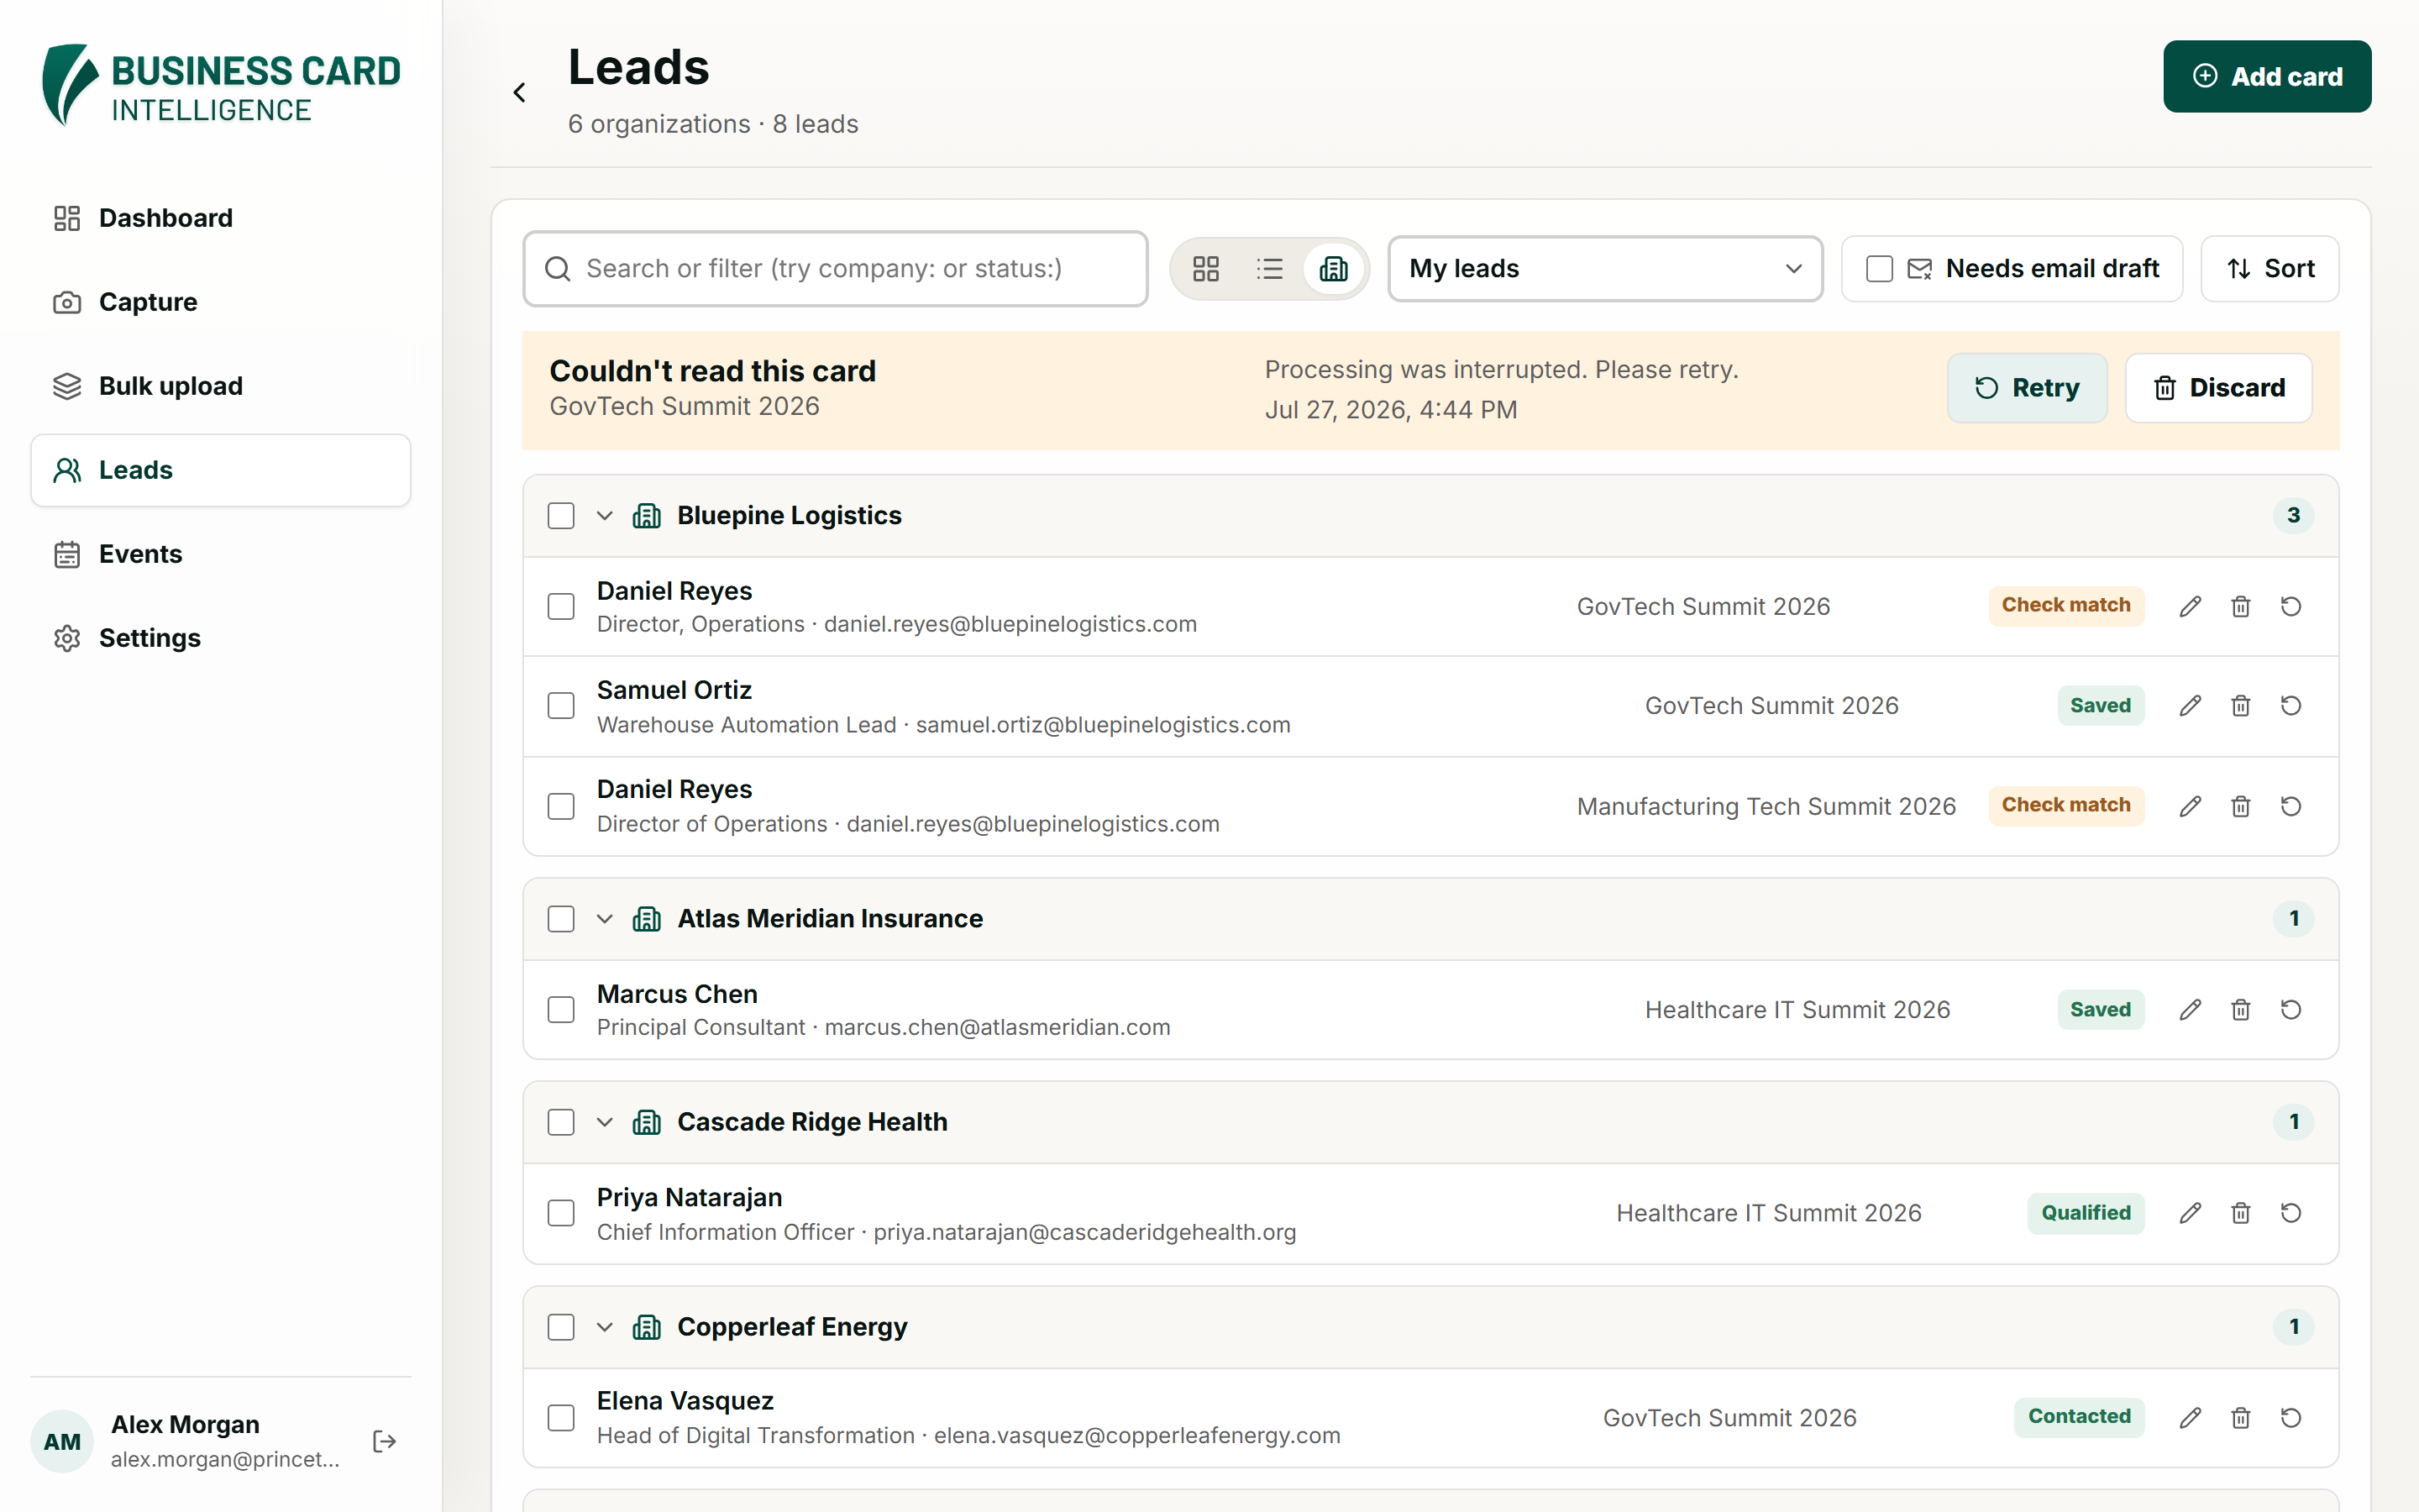Open Alex Morgan user profile
2419x1512 pixels.
(x=190, y=1441)
